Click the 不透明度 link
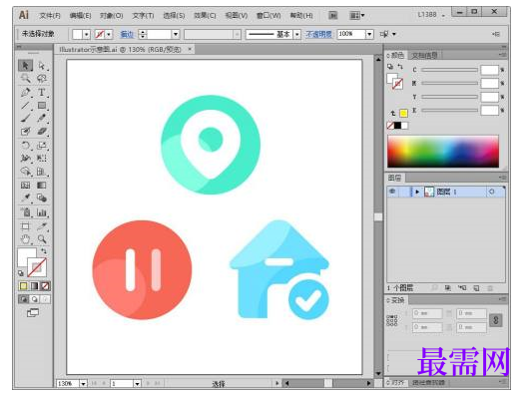The image size is (529, 393). (x=318, y=34)
